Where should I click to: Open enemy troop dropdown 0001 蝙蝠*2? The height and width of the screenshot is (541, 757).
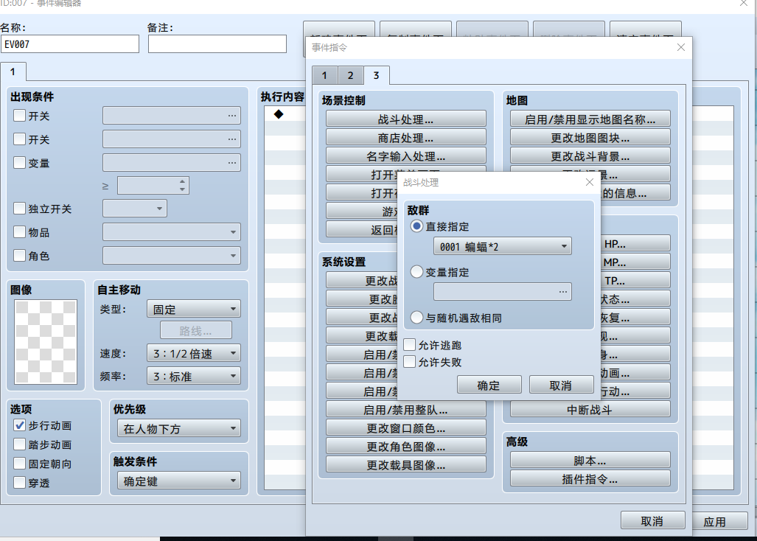point(502,246)
